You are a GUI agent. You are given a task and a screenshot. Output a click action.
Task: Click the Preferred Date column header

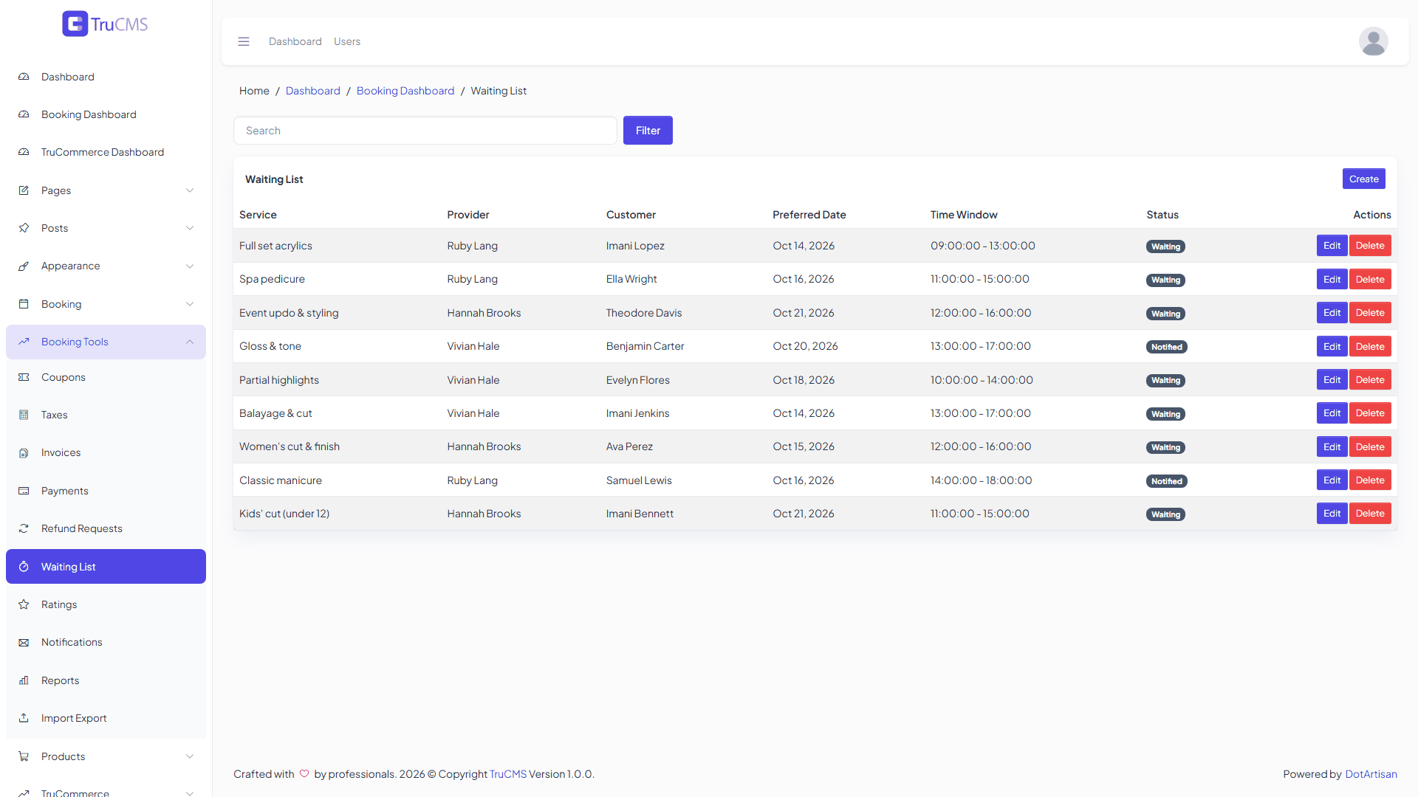pos(809,215)
